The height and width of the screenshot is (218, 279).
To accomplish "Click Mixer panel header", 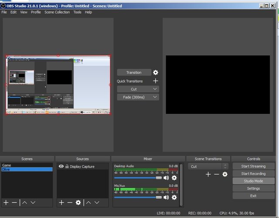I will coord(148,159).
